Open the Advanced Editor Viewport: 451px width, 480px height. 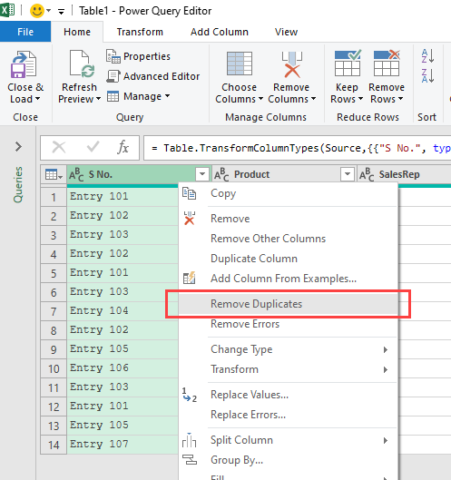(153, 76)
